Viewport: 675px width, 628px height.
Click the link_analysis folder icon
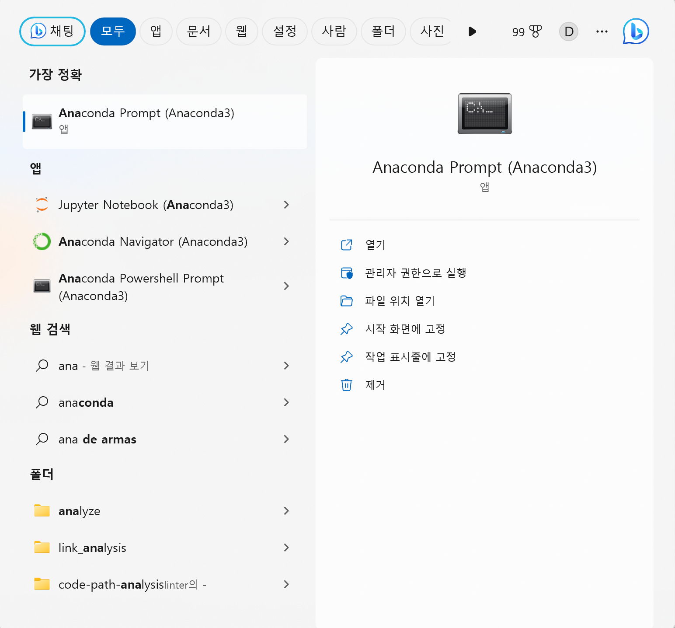(x=42, y=547)
